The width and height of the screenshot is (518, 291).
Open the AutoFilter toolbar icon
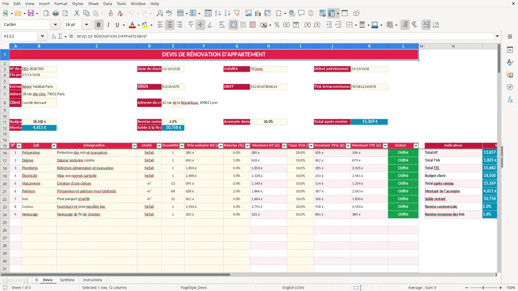click(x=237, y=13)
